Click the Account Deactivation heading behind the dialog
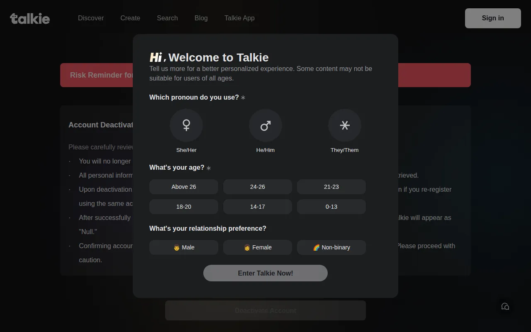Image resolution: width=531 pixels, height=332 pixels. [100, 125]
